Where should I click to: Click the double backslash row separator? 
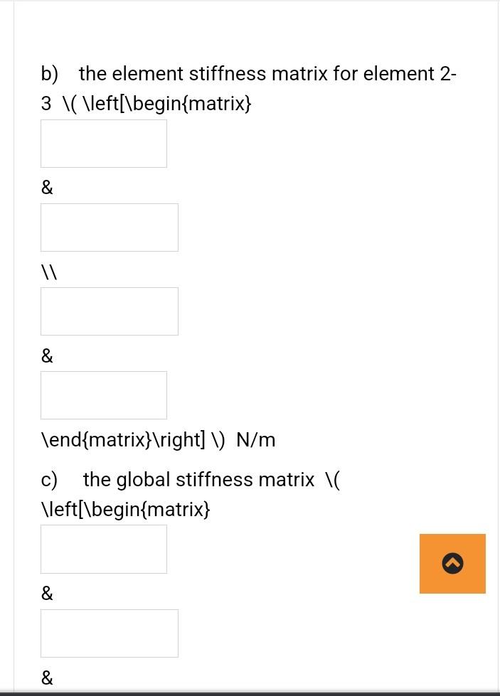tap(48, 270)
